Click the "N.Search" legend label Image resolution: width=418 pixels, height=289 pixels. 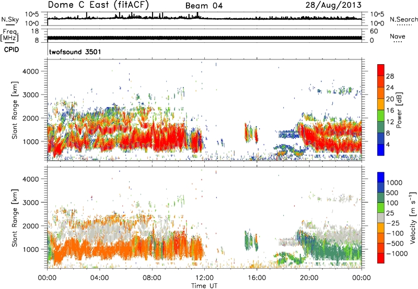tap(404, 19)
